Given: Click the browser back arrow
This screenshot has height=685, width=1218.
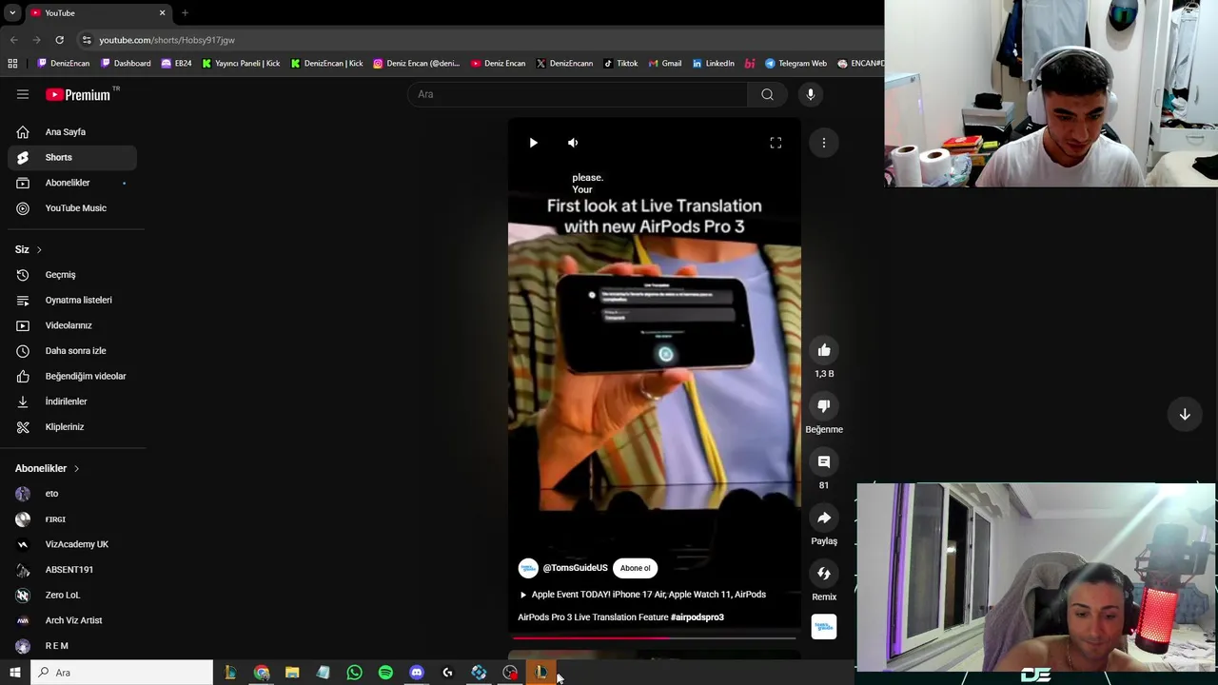Looking at the screenshot, I should (x=13, y=40).
